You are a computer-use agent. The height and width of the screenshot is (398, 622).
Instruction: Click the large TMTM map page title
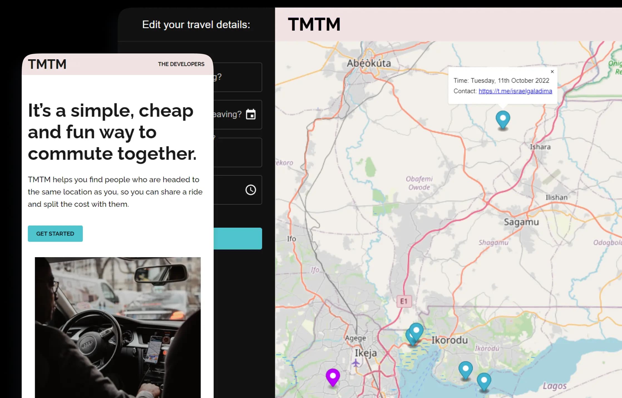click(x=314, y=24)
